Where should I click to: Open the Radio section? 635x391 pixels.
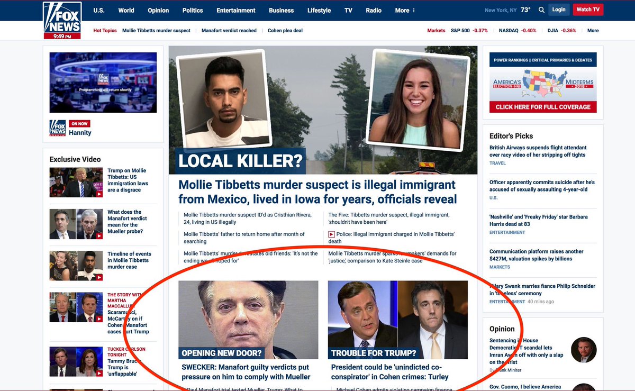click(x=374, y=10)
